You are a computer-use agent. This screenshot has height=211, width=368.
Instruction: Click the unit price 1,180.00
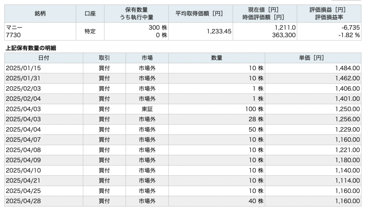click(x=348, y=160)
